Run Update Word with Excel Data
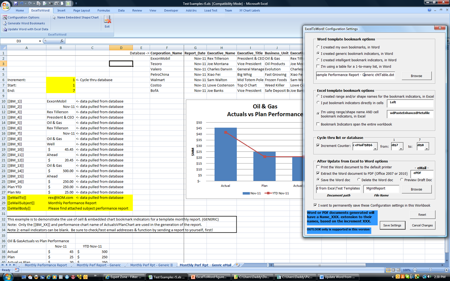This screenshot has width=450, height=281. [25, 29]
